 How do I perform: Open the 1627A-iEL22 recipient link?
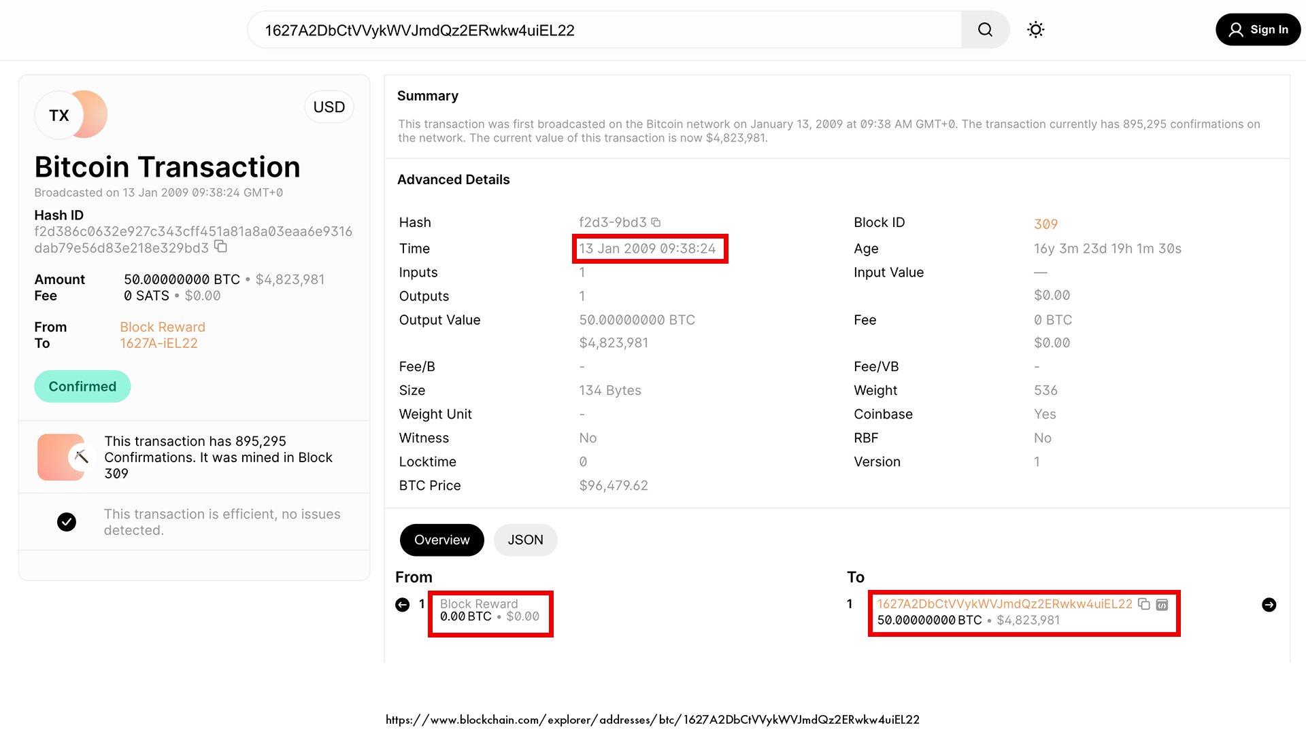tap(158, 343)
